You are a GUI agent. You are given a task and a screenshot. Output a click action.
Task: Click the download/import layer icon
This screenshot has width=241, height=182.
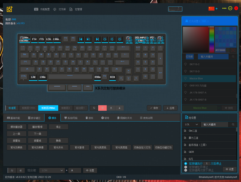point(119,108)
